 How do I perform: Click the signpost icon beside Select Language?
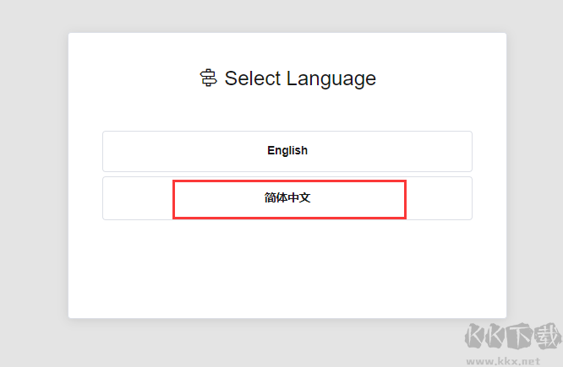208,78
